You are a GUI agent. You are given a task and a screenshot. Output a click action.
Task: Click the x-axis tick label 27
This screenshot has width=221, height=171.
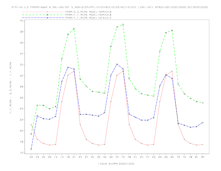(86, 157)
